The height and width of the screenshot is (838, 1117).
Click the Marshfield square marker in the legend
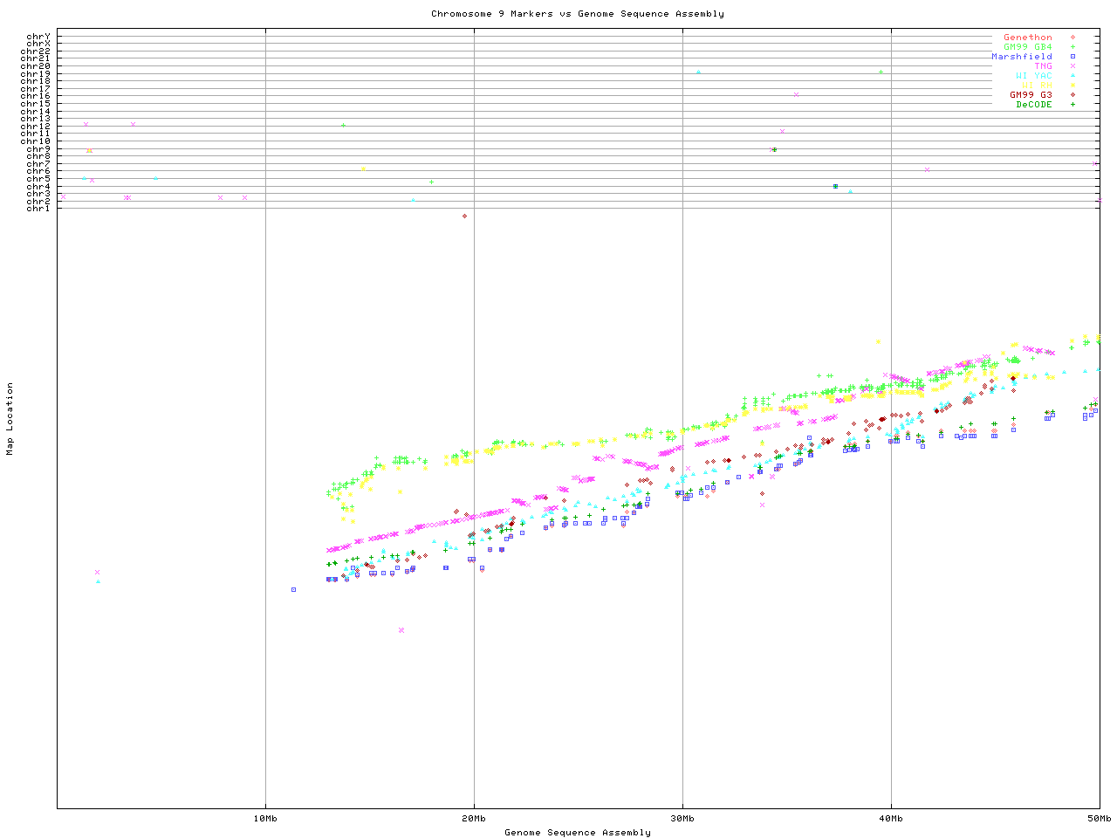click(1072, 57)
